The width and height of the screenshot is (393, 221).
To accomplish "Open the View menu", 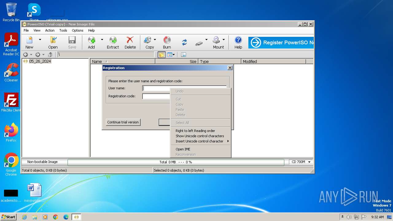I will 37,30.
